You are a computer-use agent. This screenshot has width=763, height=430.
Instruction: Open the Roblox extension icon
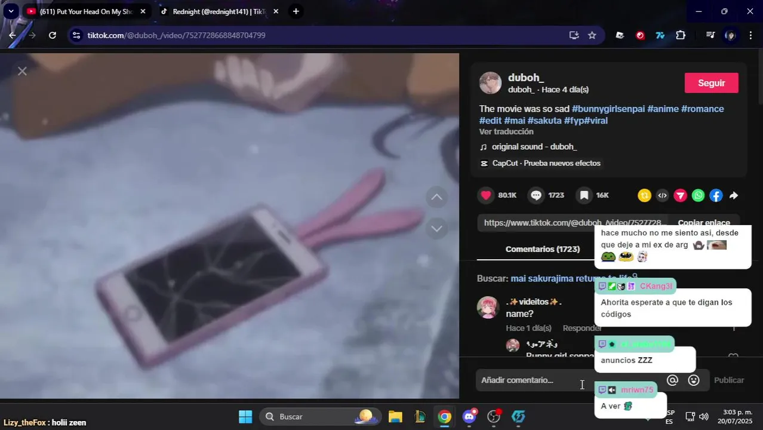(620, 35)
